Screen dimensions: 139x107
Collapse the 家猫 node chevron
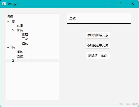click(x=13, y=30)
